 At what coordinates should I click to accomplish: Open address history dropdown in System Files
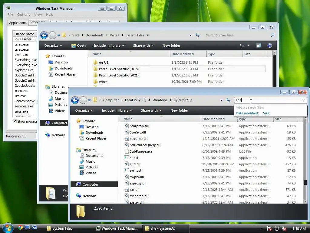(x=190, y=35)
